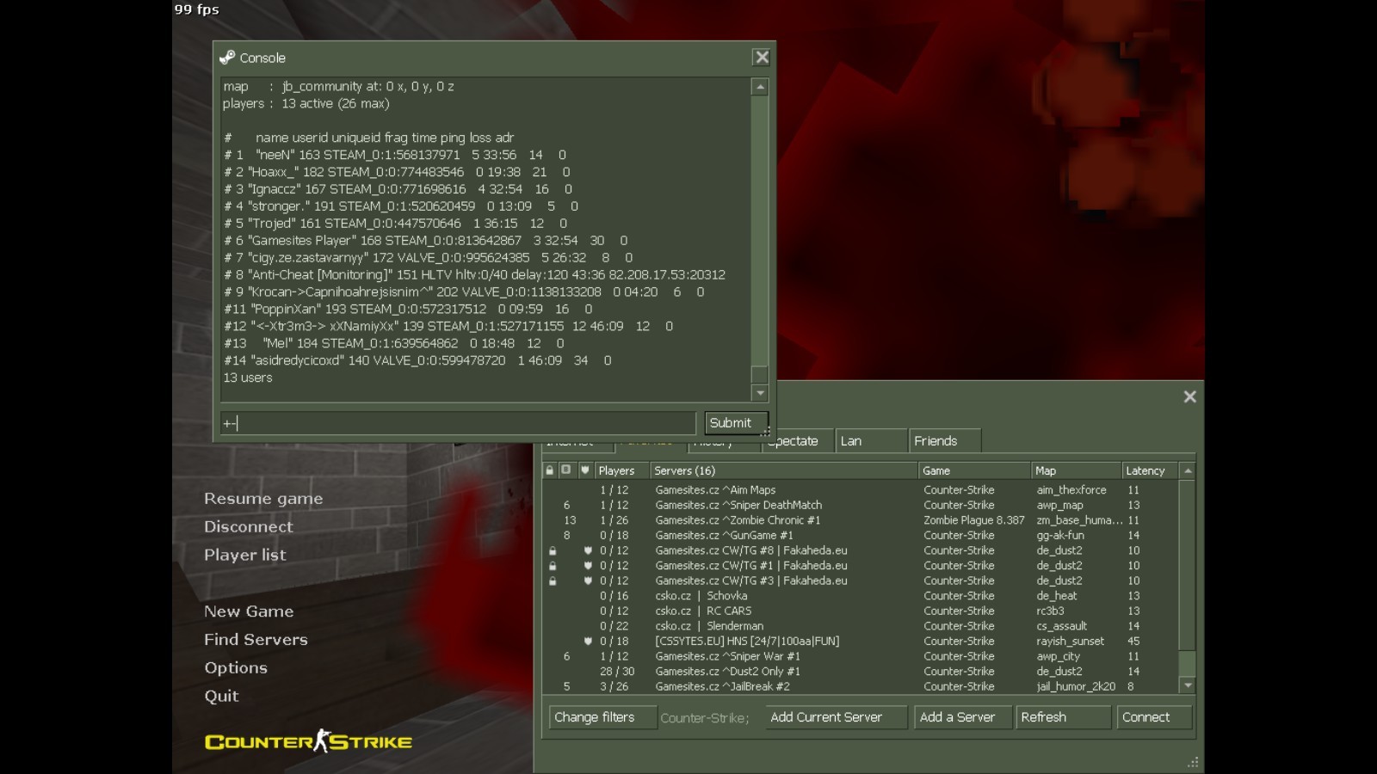This screenshot has width=1377, height=774.
Task: Start a New Game
Action: pyautogui.click(x=249, y=611)
